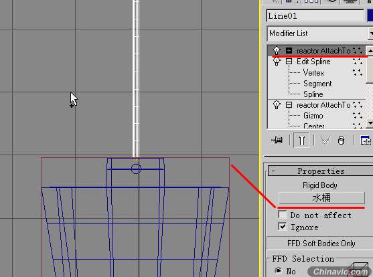373x277 pixels.
Task: Toggle Show End Result icon
Action: [301, 141]
